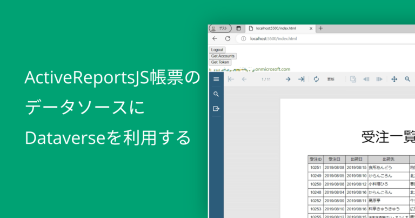Select order ID cell 10252
415x218 pixels.
(x=316, y=201)
